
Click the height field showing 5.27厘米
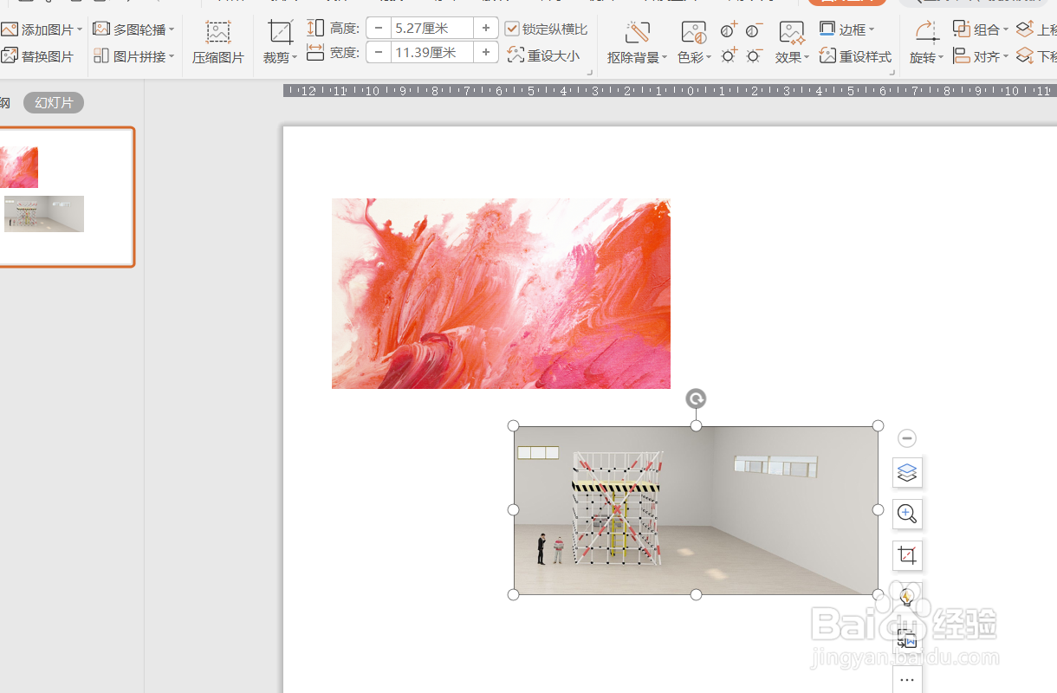(x=431, y=29)
